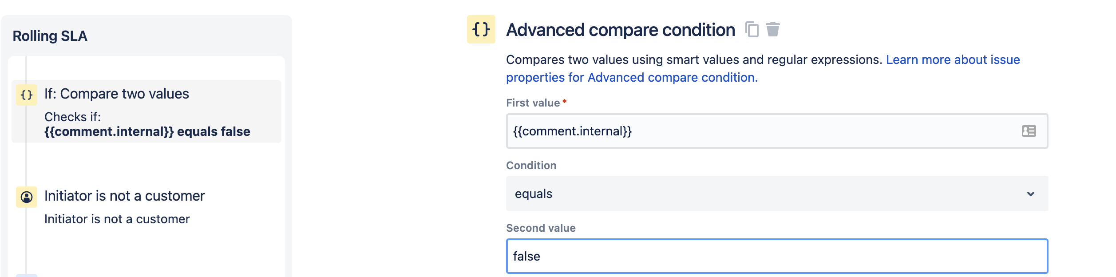The height and width of the screenshot is (277, 1116).
Task: Delete the condition with the trash icon
Action: 773,30
